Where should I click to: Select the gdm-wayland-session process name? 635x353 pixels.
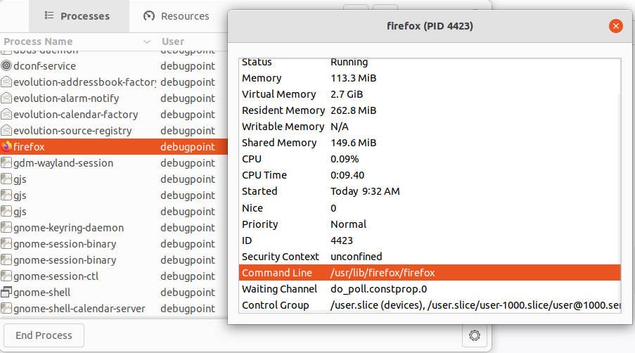[x=63, y=162]
